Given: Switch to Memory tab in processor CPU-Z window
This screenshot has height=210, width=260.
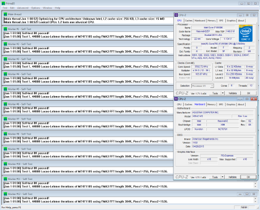Looking at the screenshot, I should coord(211,21).
